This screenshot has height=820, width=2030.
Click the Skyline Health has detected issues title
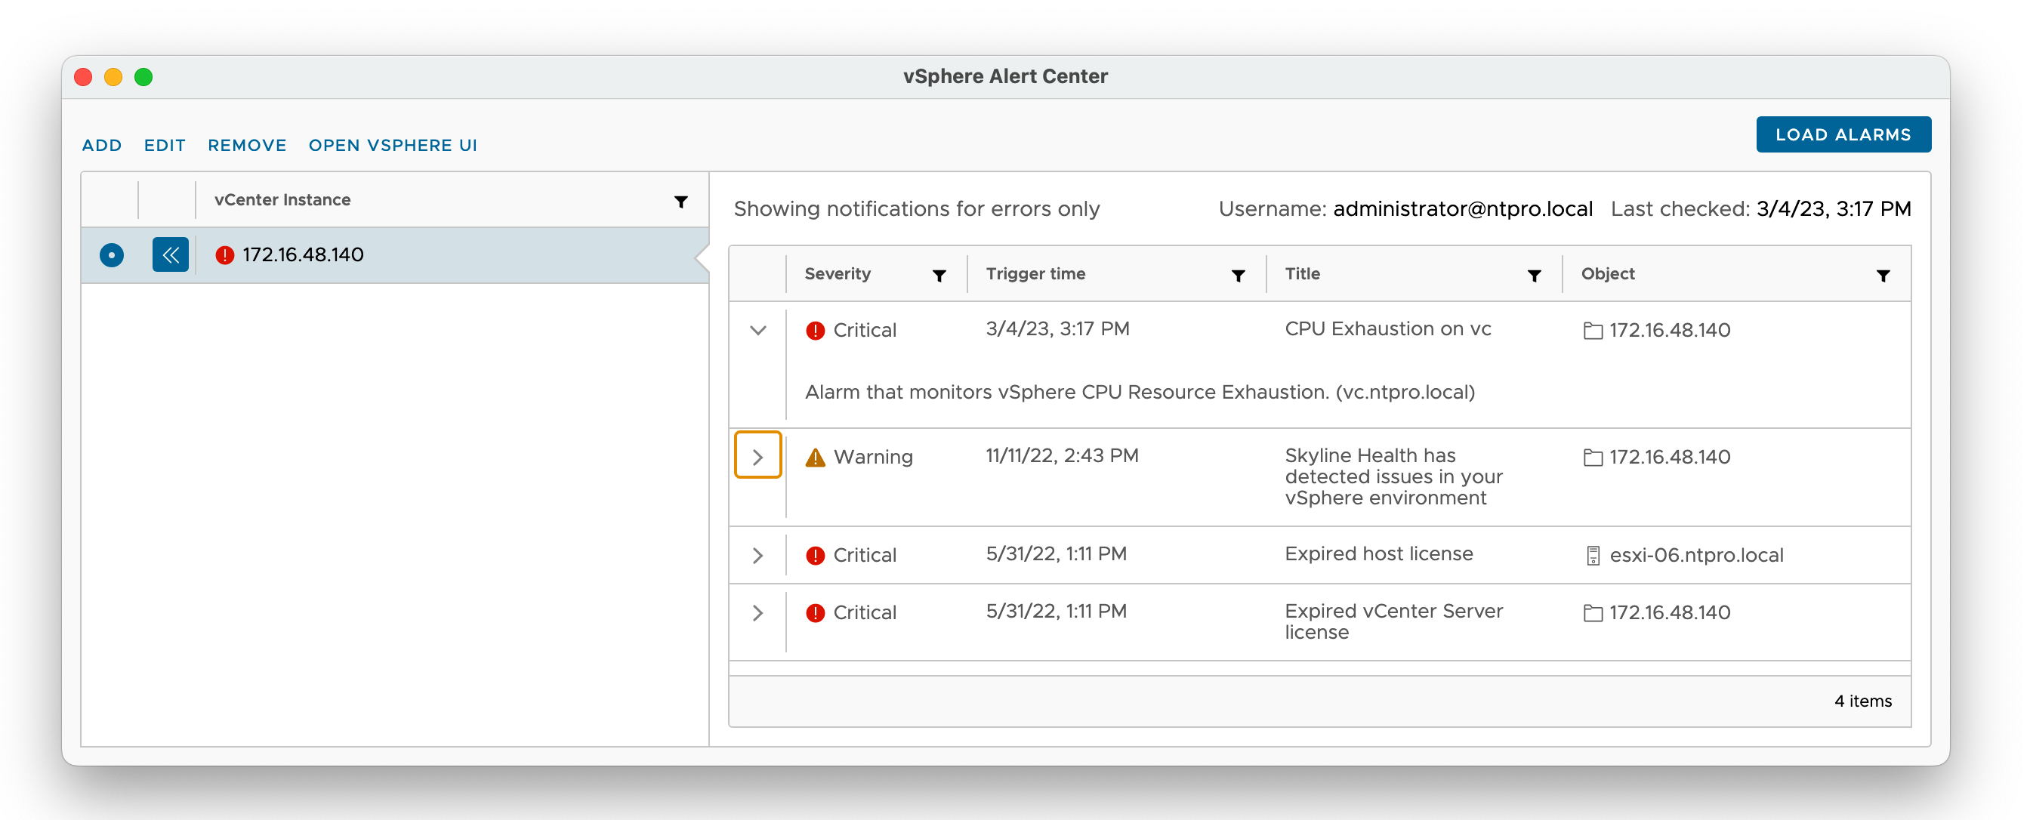tap(1393, 476)
